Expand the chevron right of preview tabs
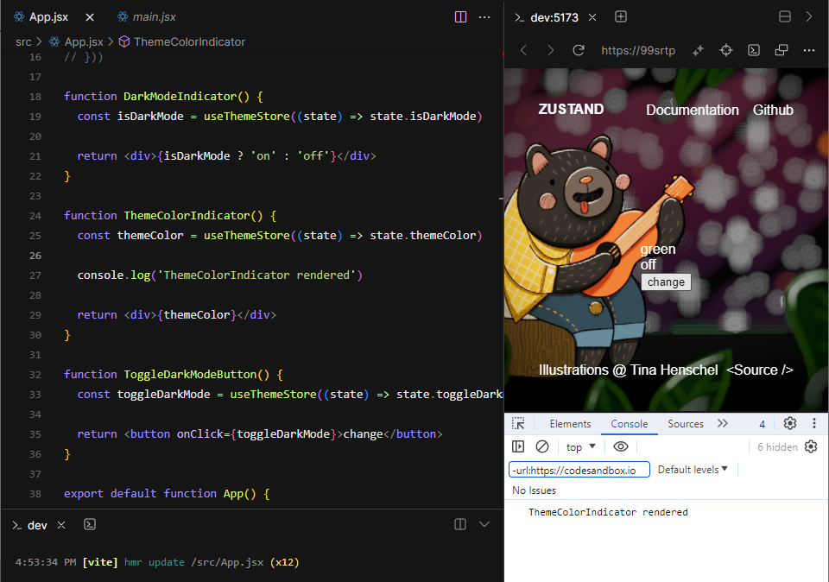829x582 pixels. [x=809, y=17]
